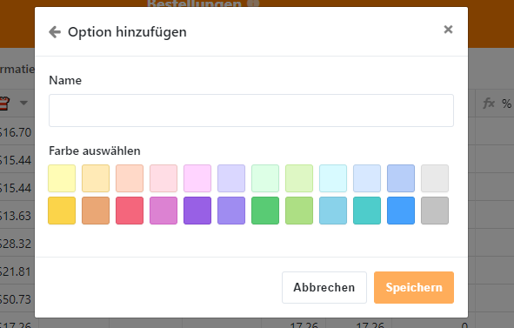Image resolution: width=514 pixels, height=328 pixels.
Task: Close the Option hinzufügen dialog
Action: pyautogui.click(x=448, y=30)
